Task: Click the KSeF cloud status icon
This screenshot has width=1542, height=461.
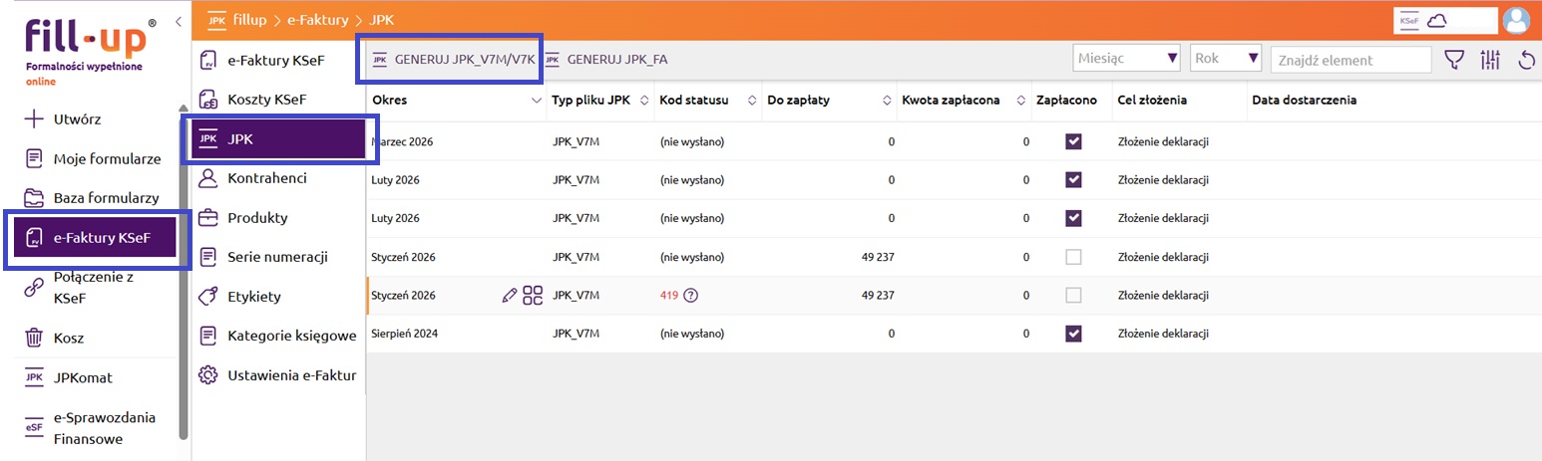Action: tap(1437, 21)
